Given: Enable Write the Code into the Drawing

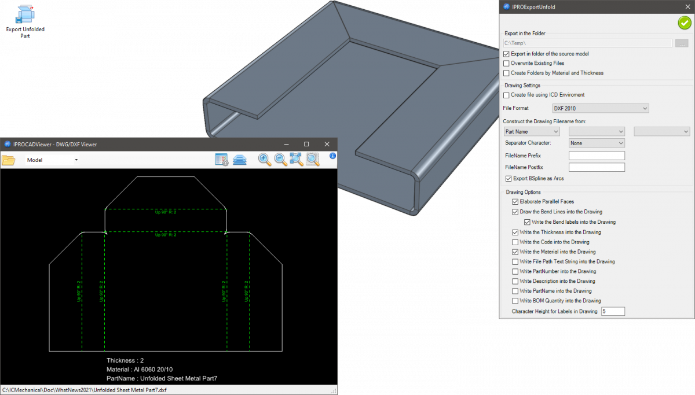Looking at the screenshot, I should 515,242.
